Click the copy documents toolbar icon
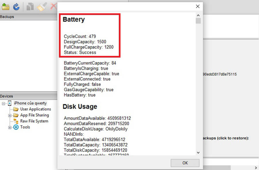The height and width of the screenshot is (170, 259). (30, 6)
